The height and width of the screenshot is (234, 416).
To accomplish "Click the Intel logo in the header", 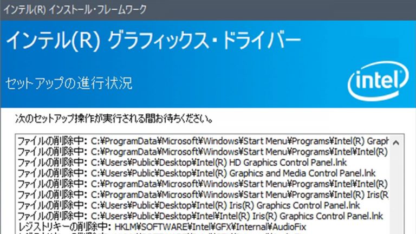I will 378,84.
